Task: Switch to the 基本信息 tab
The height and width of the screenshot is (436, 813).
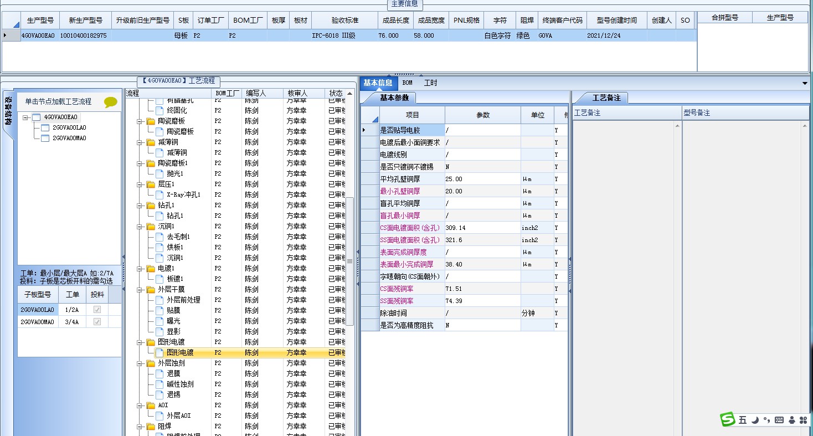Action: point(378,83)
